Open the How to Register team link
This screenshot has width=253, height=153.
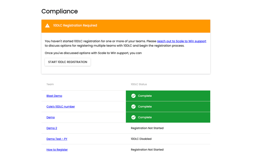point(57,150)
